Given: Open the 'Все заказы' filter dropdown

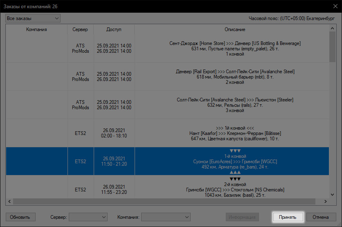Looking at the screenshot, I should pos(33,18).
